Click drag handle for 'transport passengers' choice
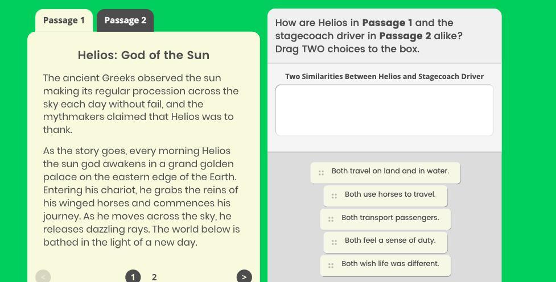 [x=331, y=219]
